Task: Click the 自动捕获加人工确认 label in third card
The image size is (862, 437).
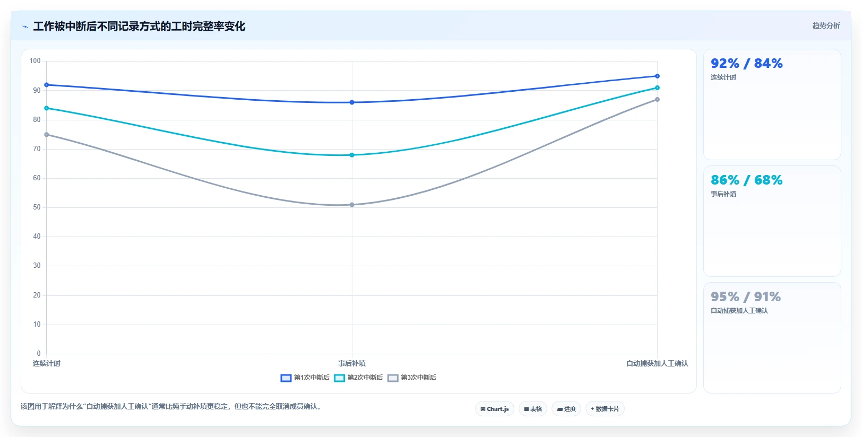Action: pos(739,311)
